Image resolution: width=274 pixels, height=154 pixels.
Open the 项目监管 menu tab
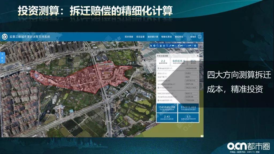pyautogui.click(x=140, y=37)
